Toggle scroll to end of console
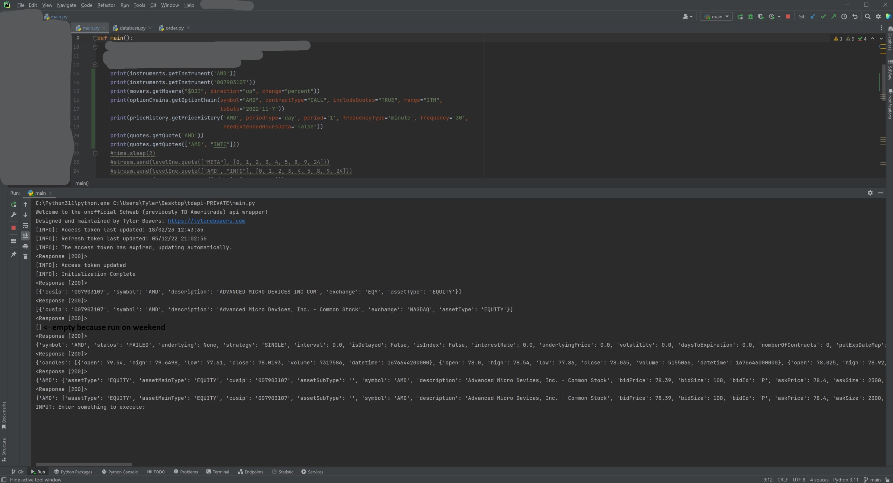Image resolution: width=893 pixels, height=483 pixels. 25,236
